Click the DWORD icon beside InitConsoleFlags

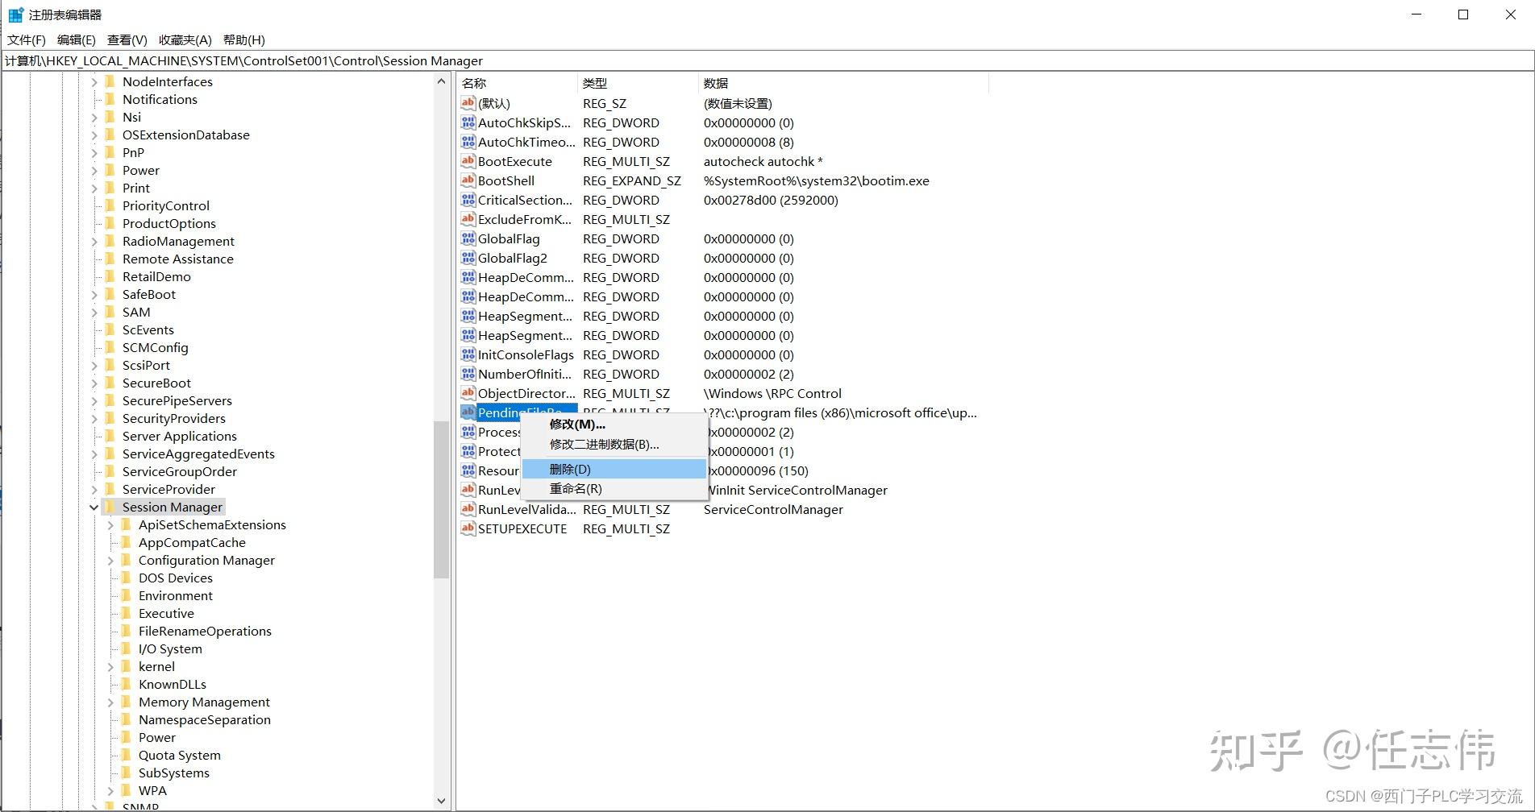468,354
